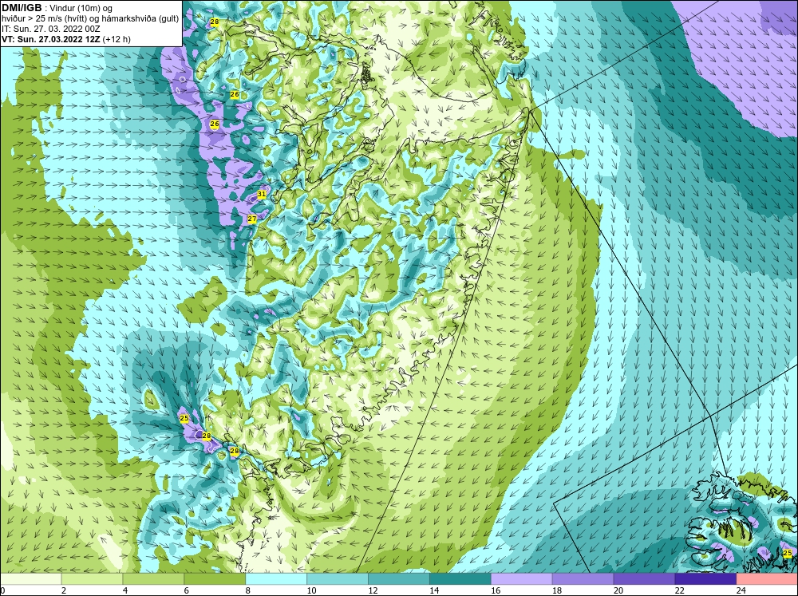798x596 pixels.
Task: Click the legend scale value 14
Action: click(434, 590)
